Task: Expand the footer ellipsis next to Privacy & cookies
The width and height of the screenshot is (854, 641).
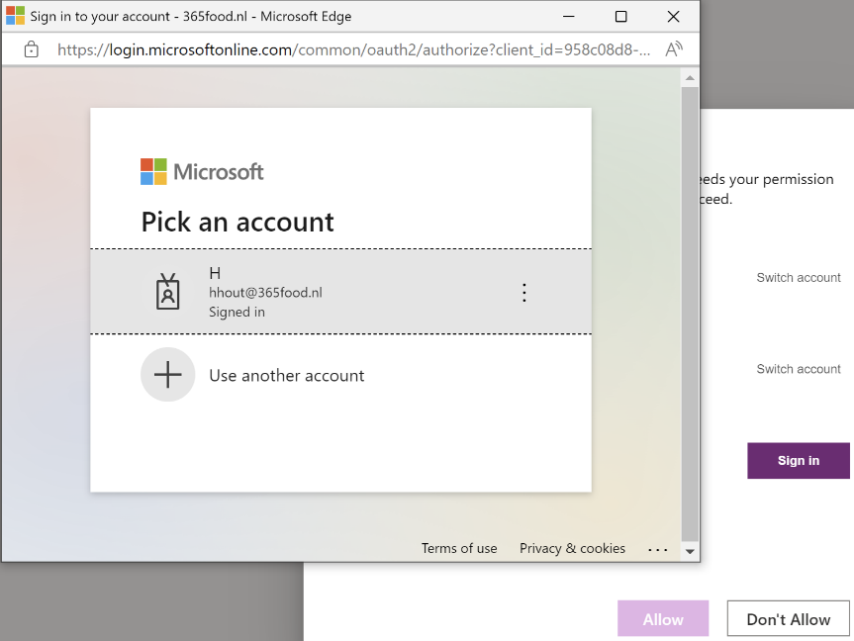Action: (658, 549)
